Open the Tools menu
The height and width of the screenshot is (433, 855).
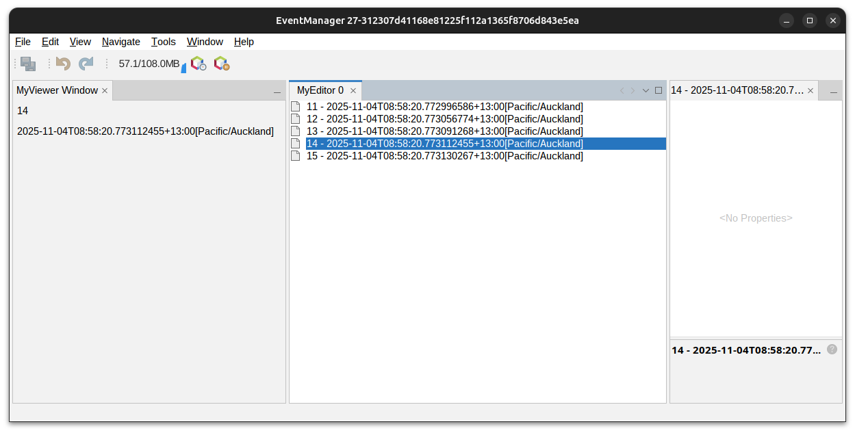pyautogui.click(x=164, y=42)
